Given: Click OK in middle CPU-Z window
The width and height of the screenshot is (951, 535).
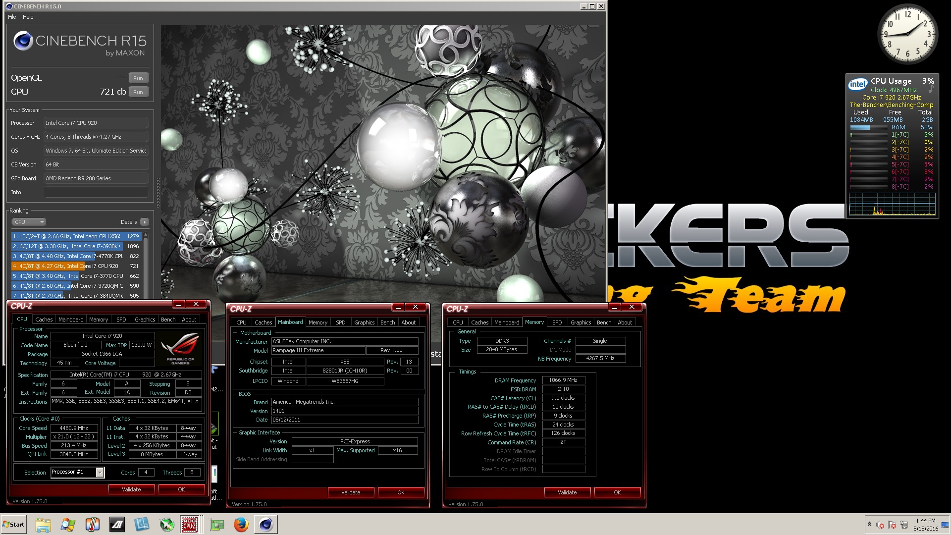Looking at the screenshot, I should click(x=401, y=492).
